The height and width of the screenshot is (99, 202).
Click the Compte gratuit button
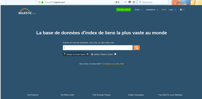124,10
